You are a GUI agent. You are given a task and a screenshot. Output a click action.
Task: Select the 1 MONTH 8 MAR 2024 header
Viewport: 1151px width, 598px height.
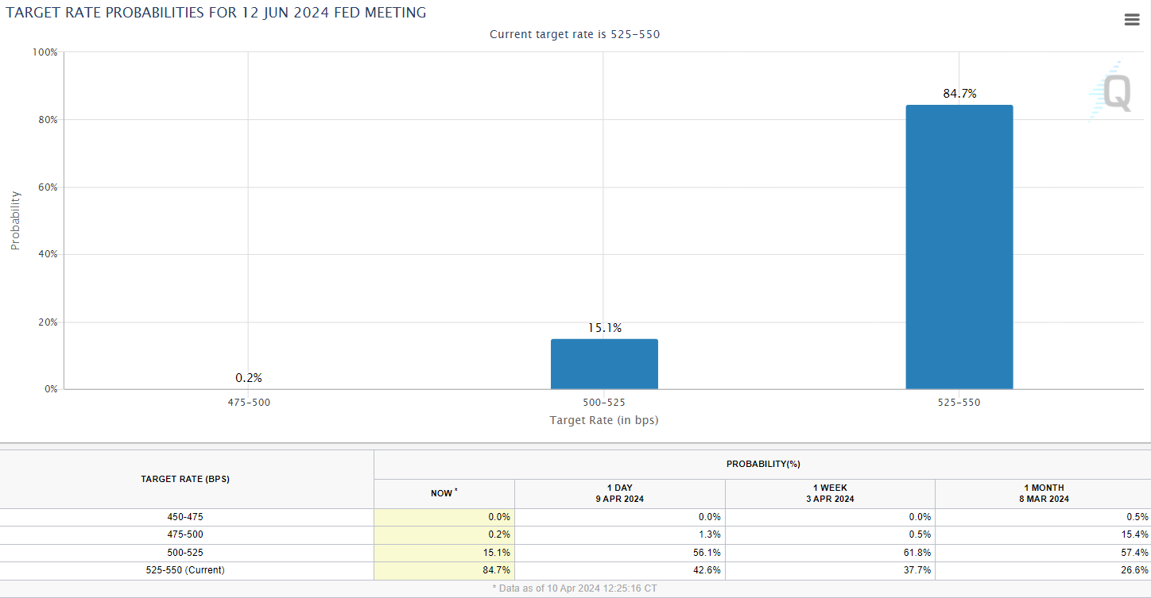coord(1042,493)
